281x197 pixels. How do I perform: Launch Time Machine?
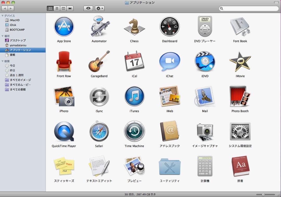134,132
